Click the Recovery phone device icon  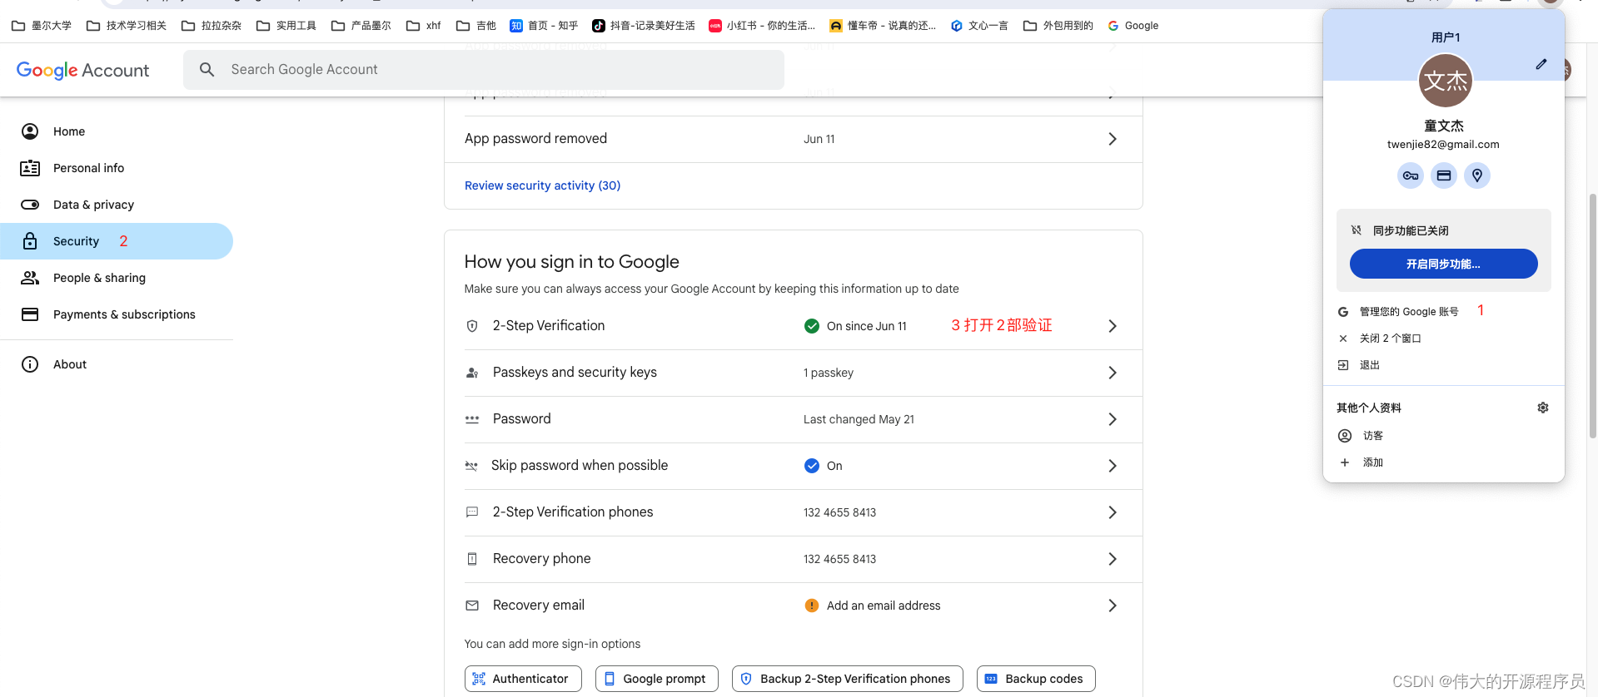tap(472, 559)
